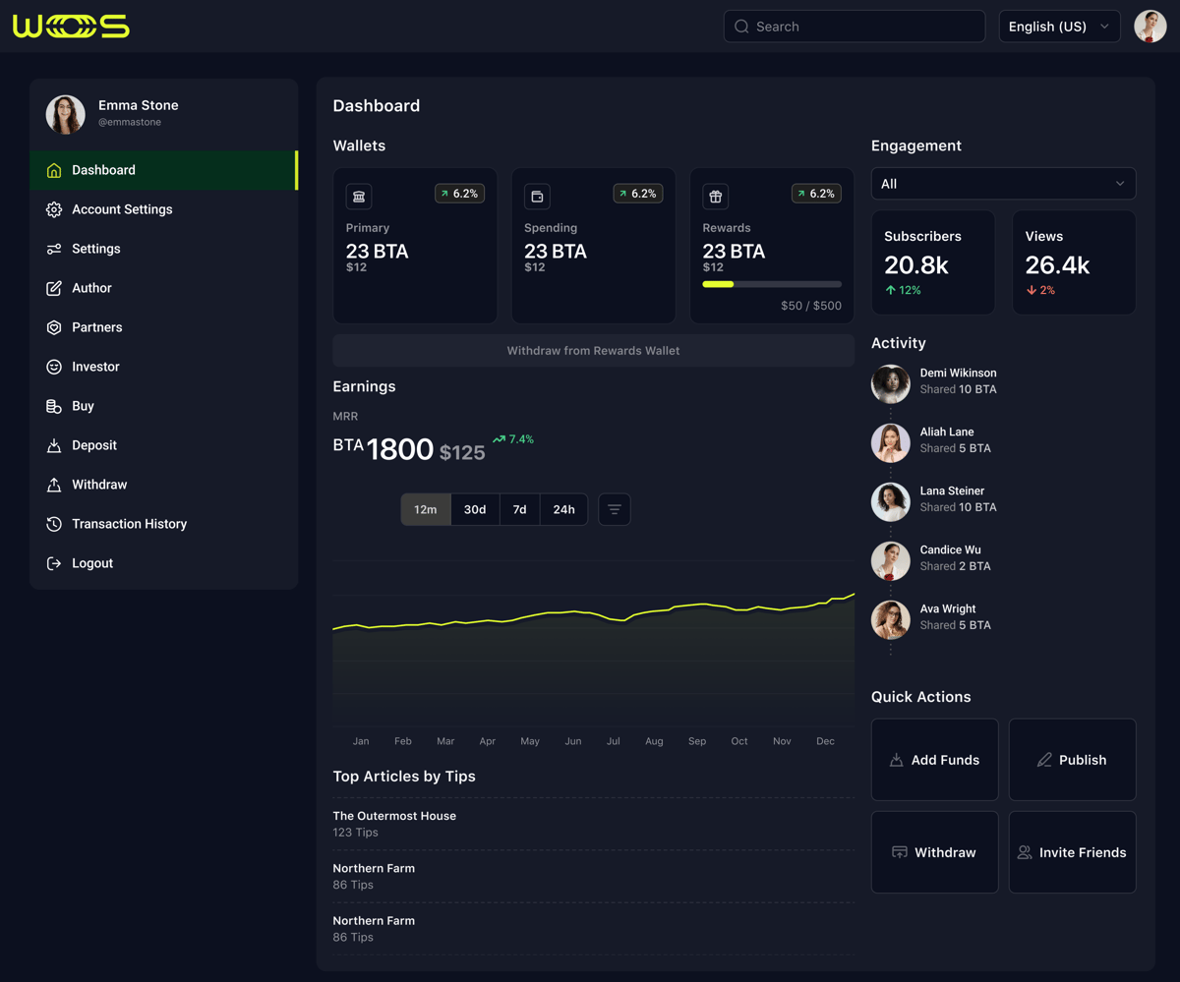
Task: Click the Rewards wallet progress bar
Action: tap(772, 284)
